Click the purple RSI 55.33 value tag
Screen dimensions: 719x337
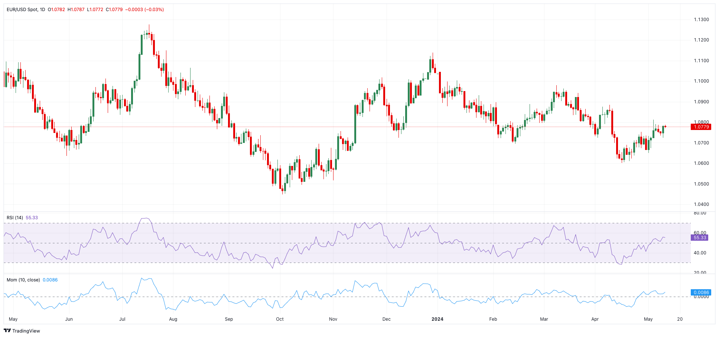pos(700,237)
